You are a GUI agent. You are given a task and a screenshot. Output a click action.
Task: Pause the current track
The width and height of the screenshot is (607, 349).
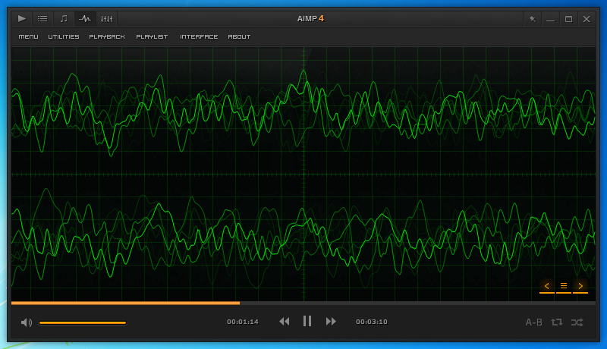coord(307,321)
